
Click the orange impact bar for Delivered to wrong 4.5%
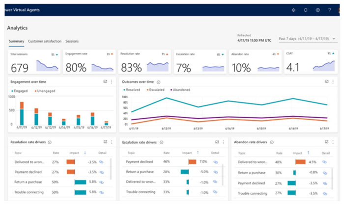coord(300,162)
